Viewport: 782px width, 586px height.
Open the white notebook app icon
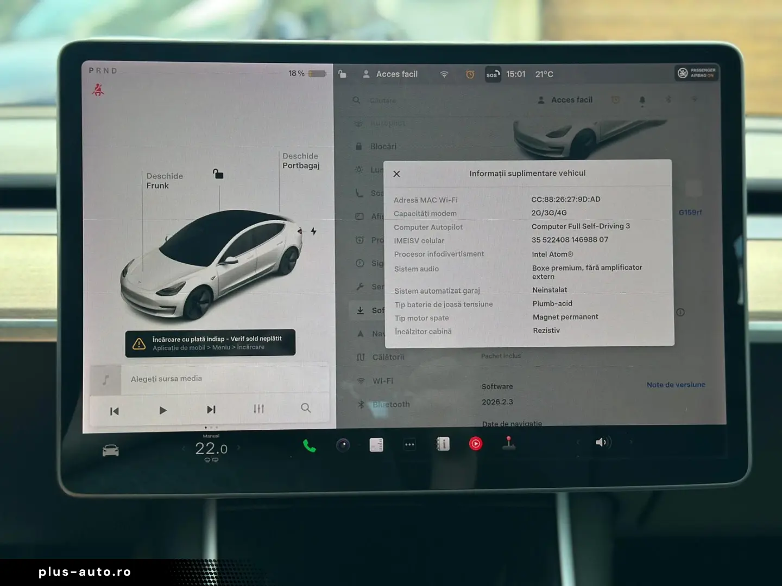pyautogui.click(x=376, y=445)
